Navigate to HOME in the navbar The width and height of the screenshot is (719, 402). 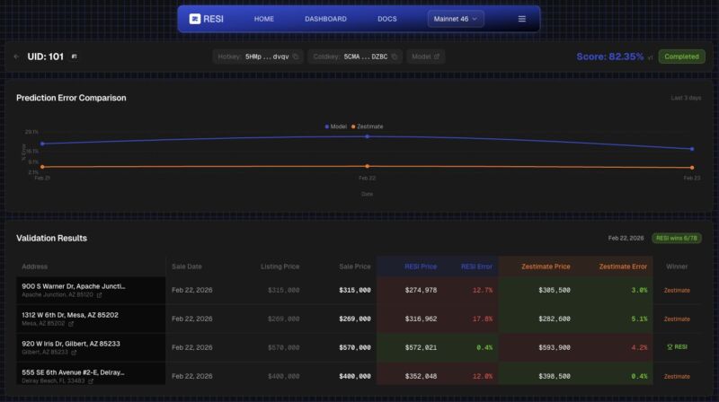(x=264, y=19)
